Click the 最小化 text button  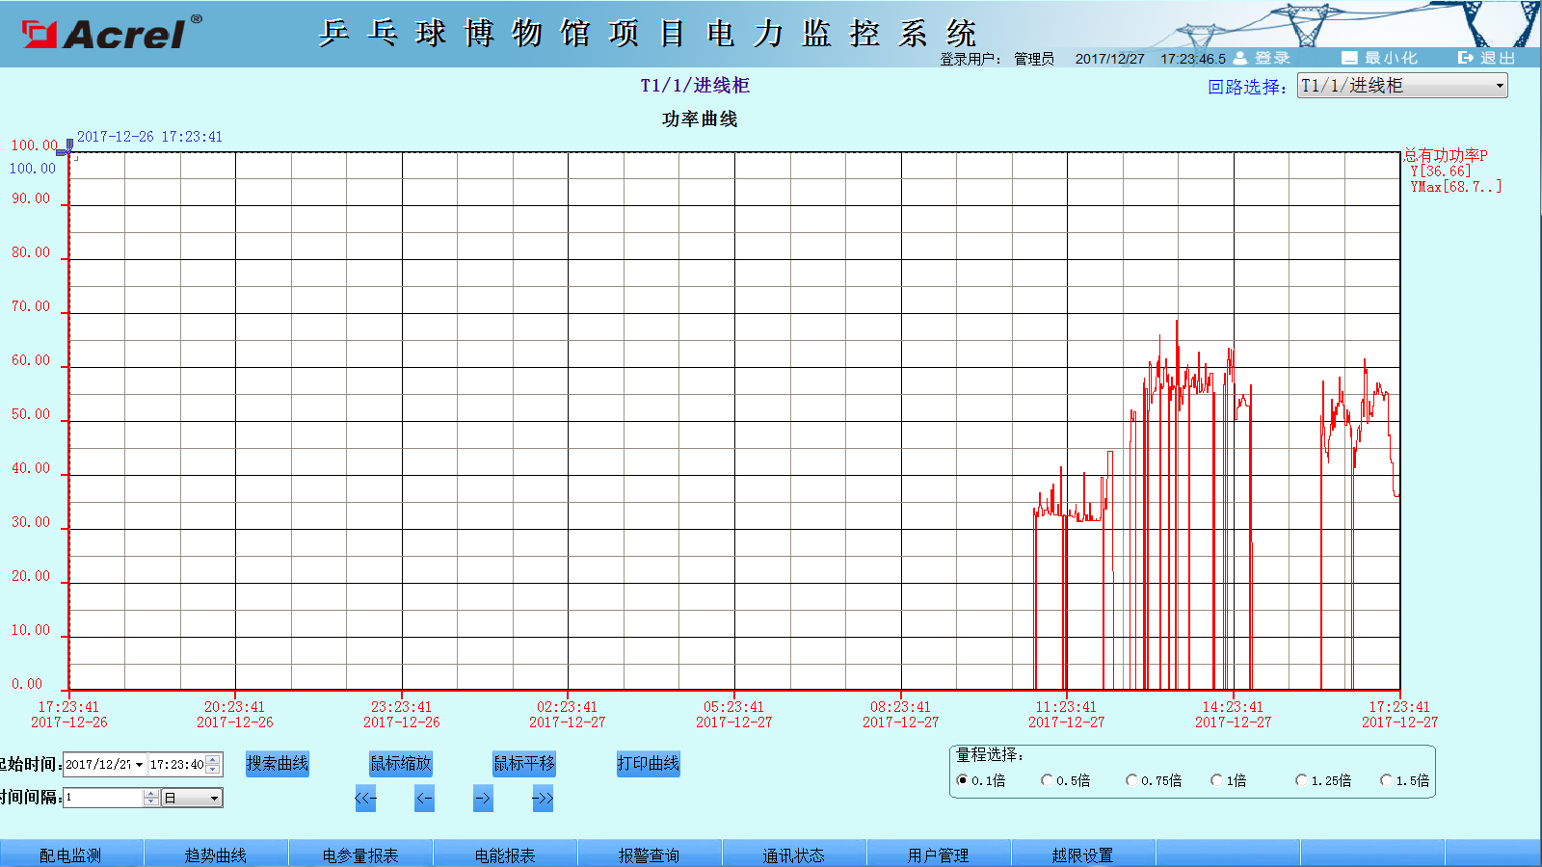point(1391,58)
